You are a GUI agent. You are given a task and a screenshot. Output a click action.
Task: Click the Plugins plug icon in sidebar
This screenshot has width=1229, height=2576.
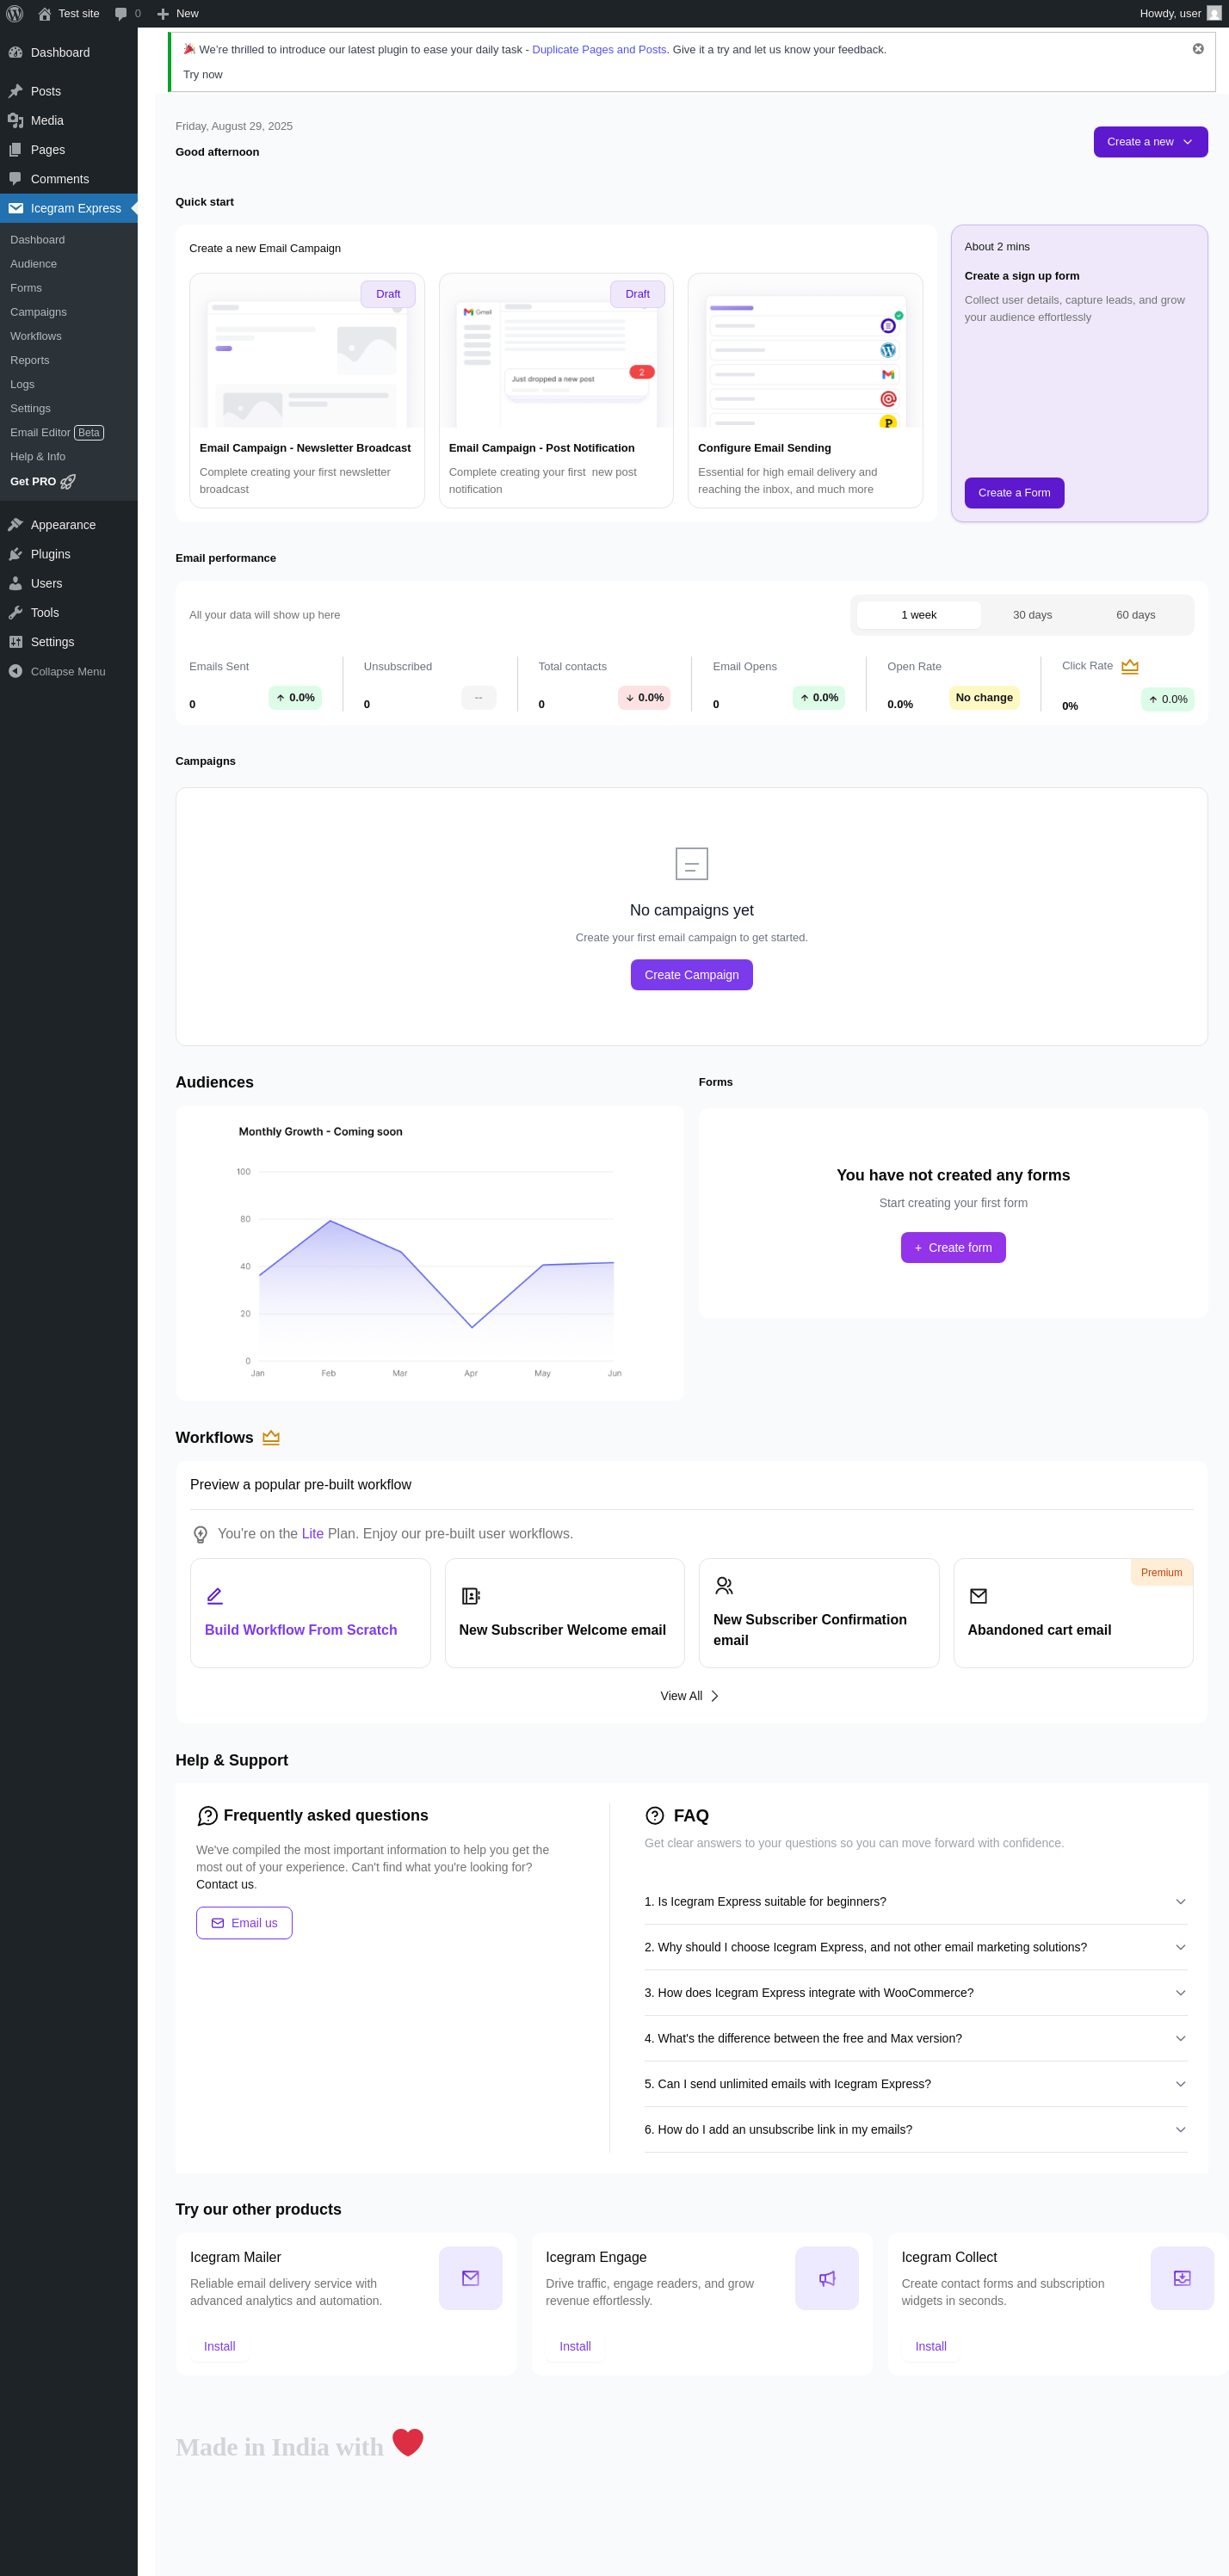click(x=15, y=554)
